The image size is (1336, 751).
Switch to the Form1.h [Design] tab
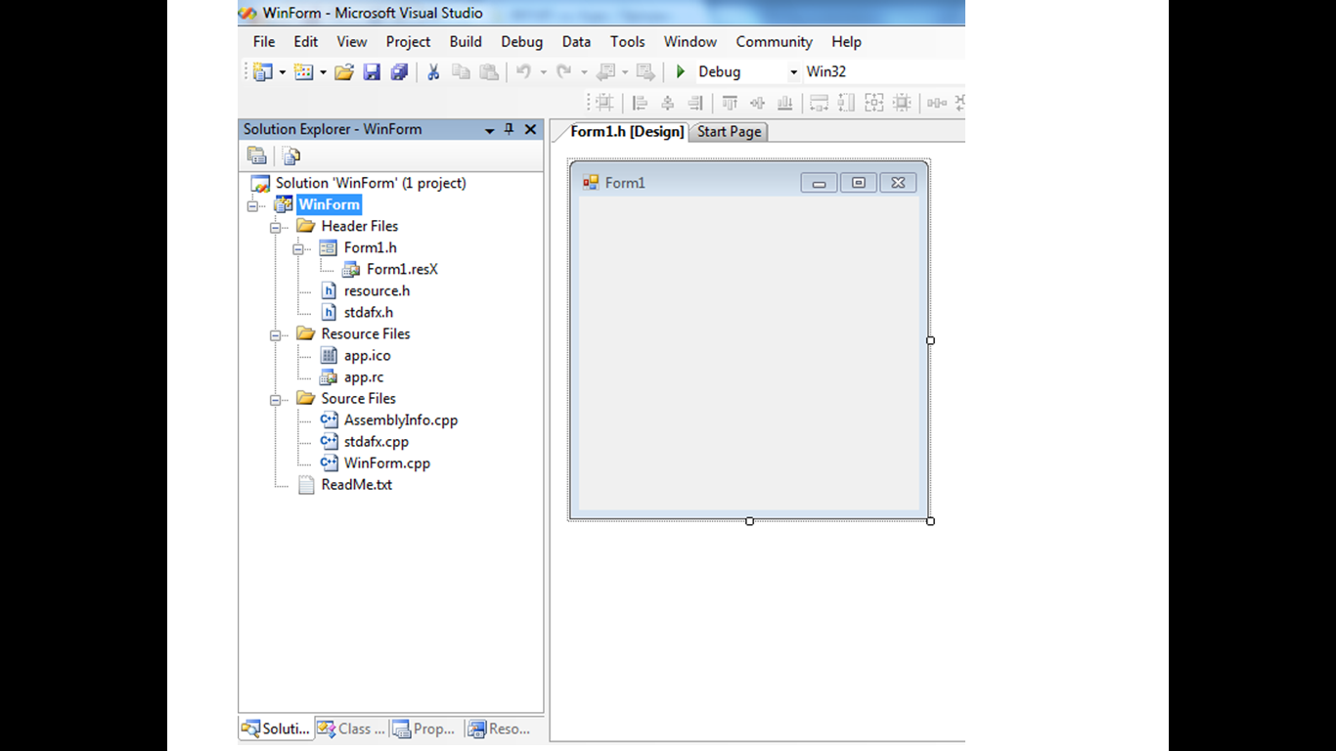627,132
